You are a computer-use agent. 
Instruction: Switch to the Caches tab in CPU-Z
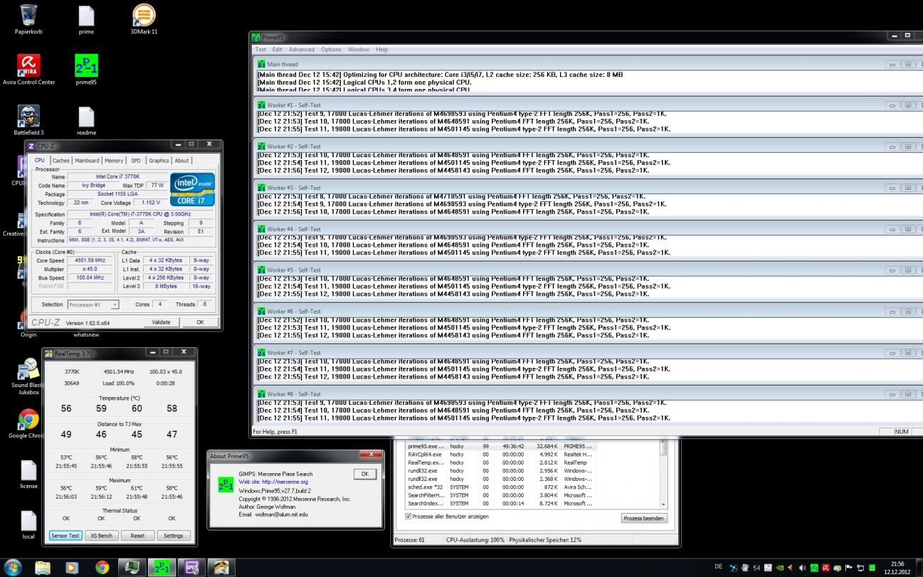tap(61, 160)
